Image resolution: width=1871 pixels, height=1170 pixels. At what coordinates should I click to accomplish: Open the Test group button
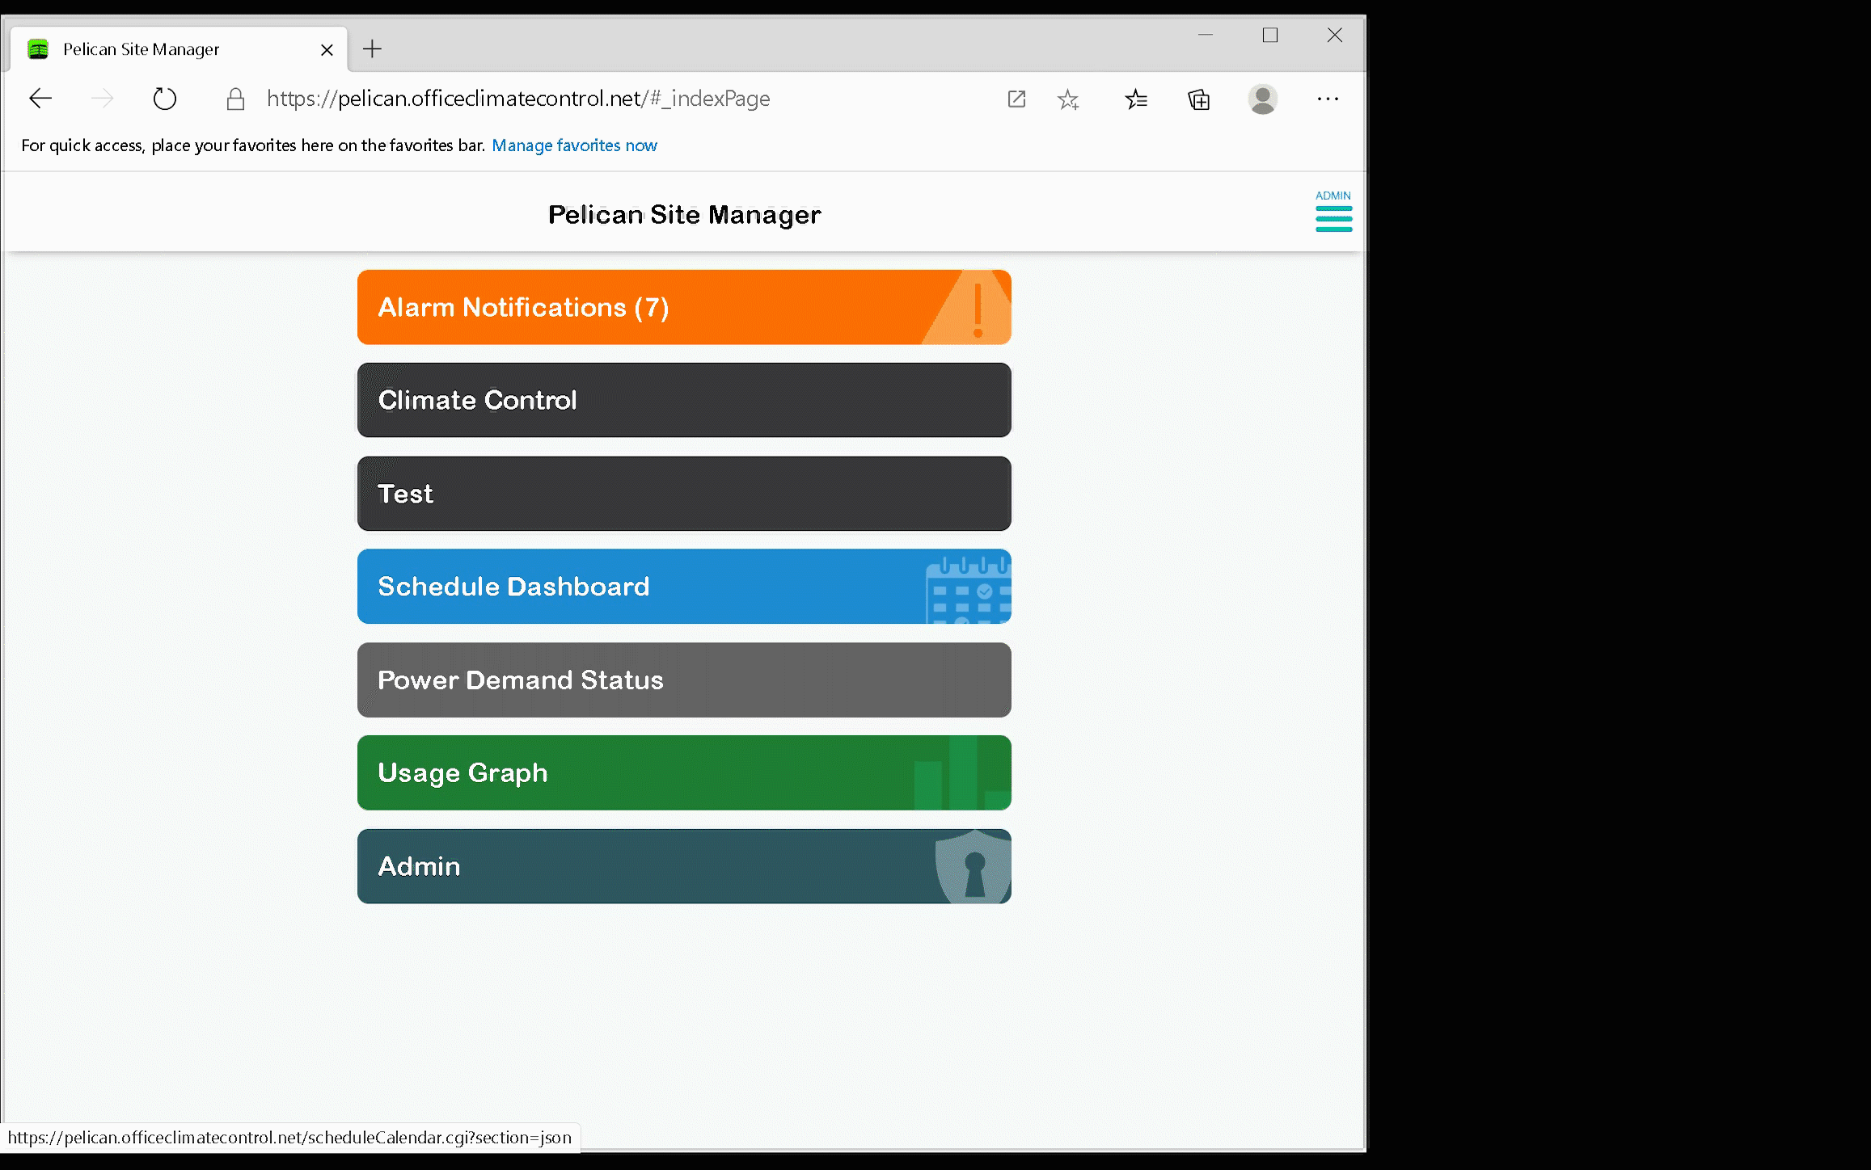(x=684, y=494)
